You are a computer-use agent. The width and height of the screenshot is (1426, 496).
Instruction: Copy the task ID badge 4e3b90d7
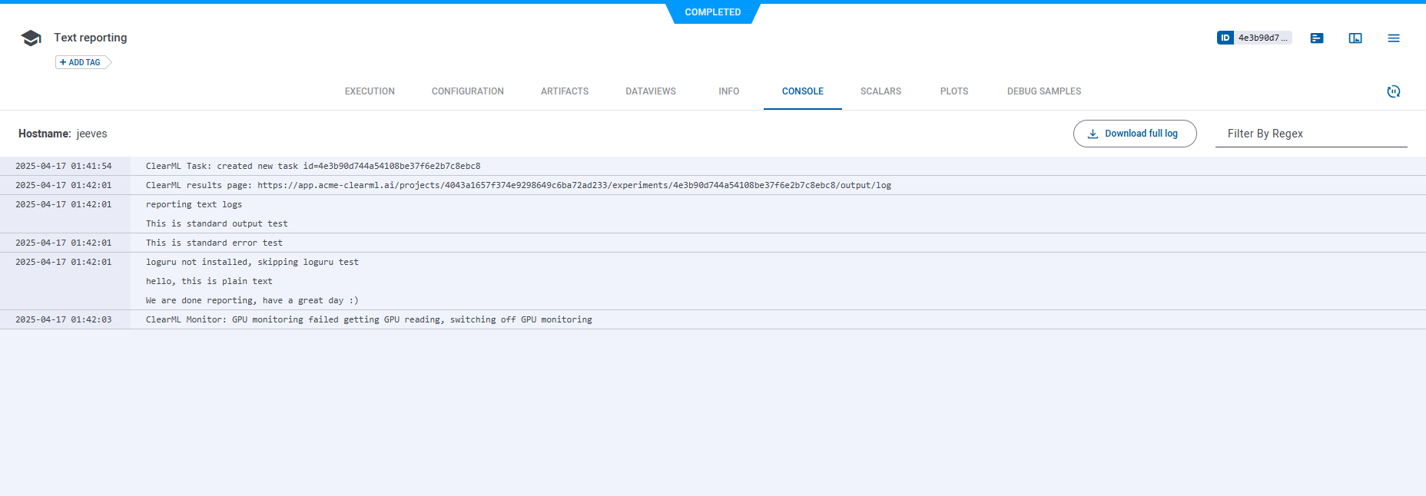pyautogui.click(x=1254, y=38)
